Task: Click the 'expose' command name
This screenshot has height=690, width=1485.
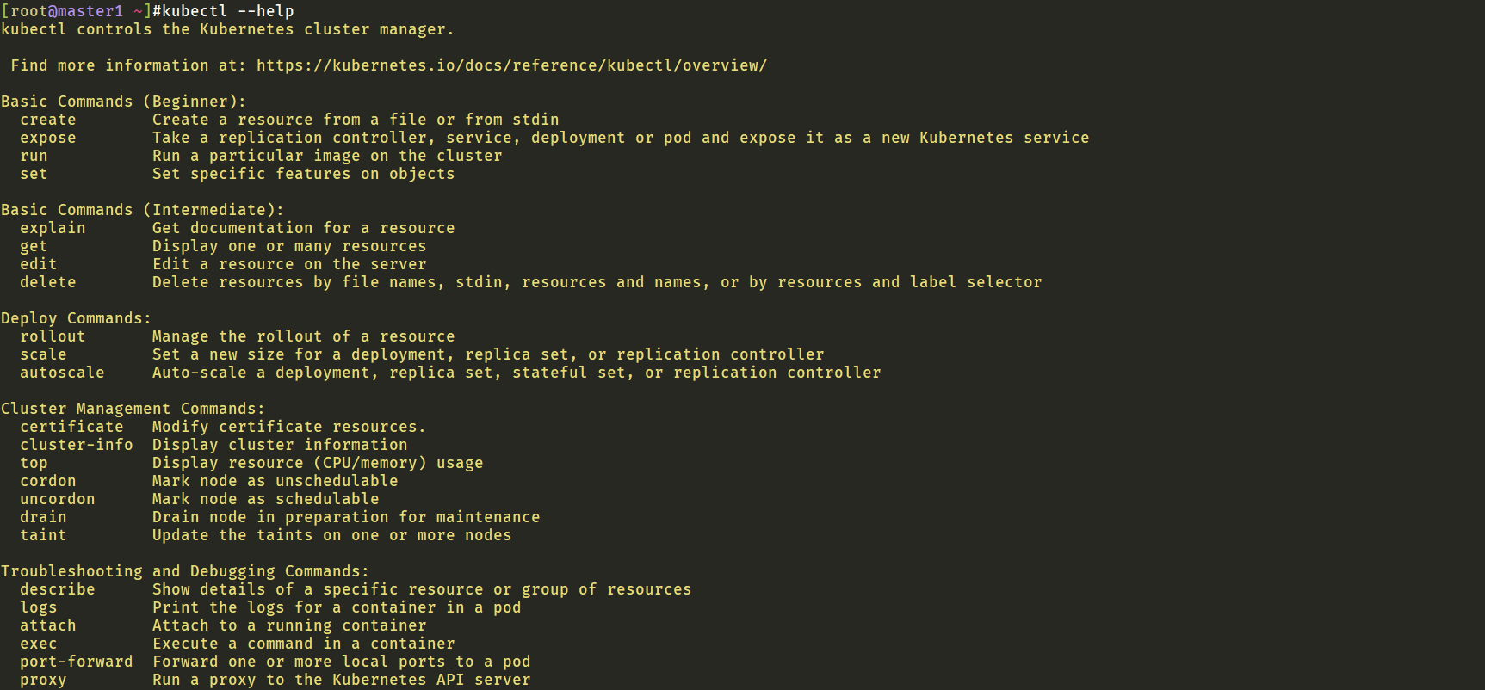Action: click(48, 138)
